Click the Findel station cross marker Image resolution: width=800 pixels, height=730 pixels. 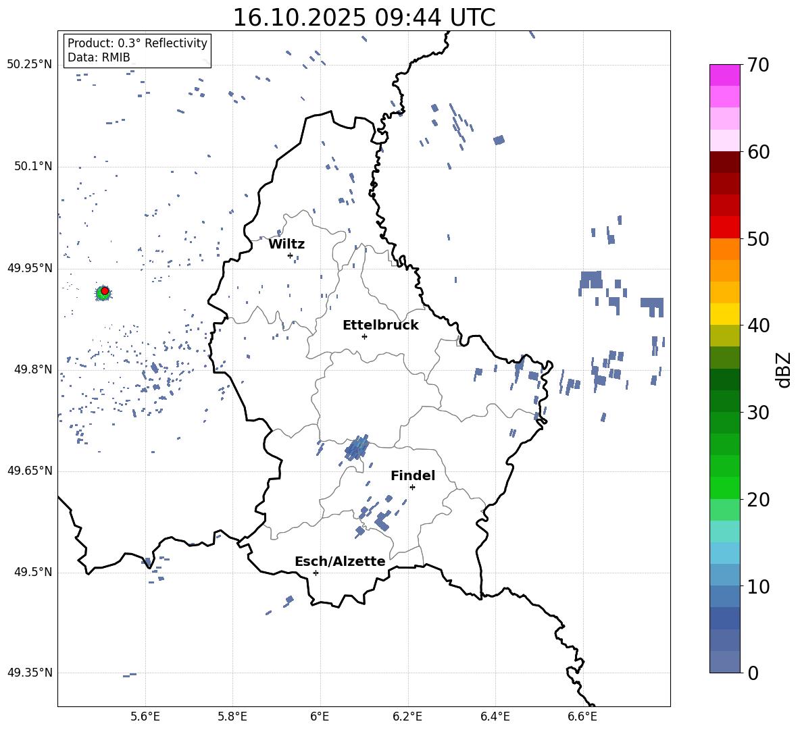click(412, 488)
